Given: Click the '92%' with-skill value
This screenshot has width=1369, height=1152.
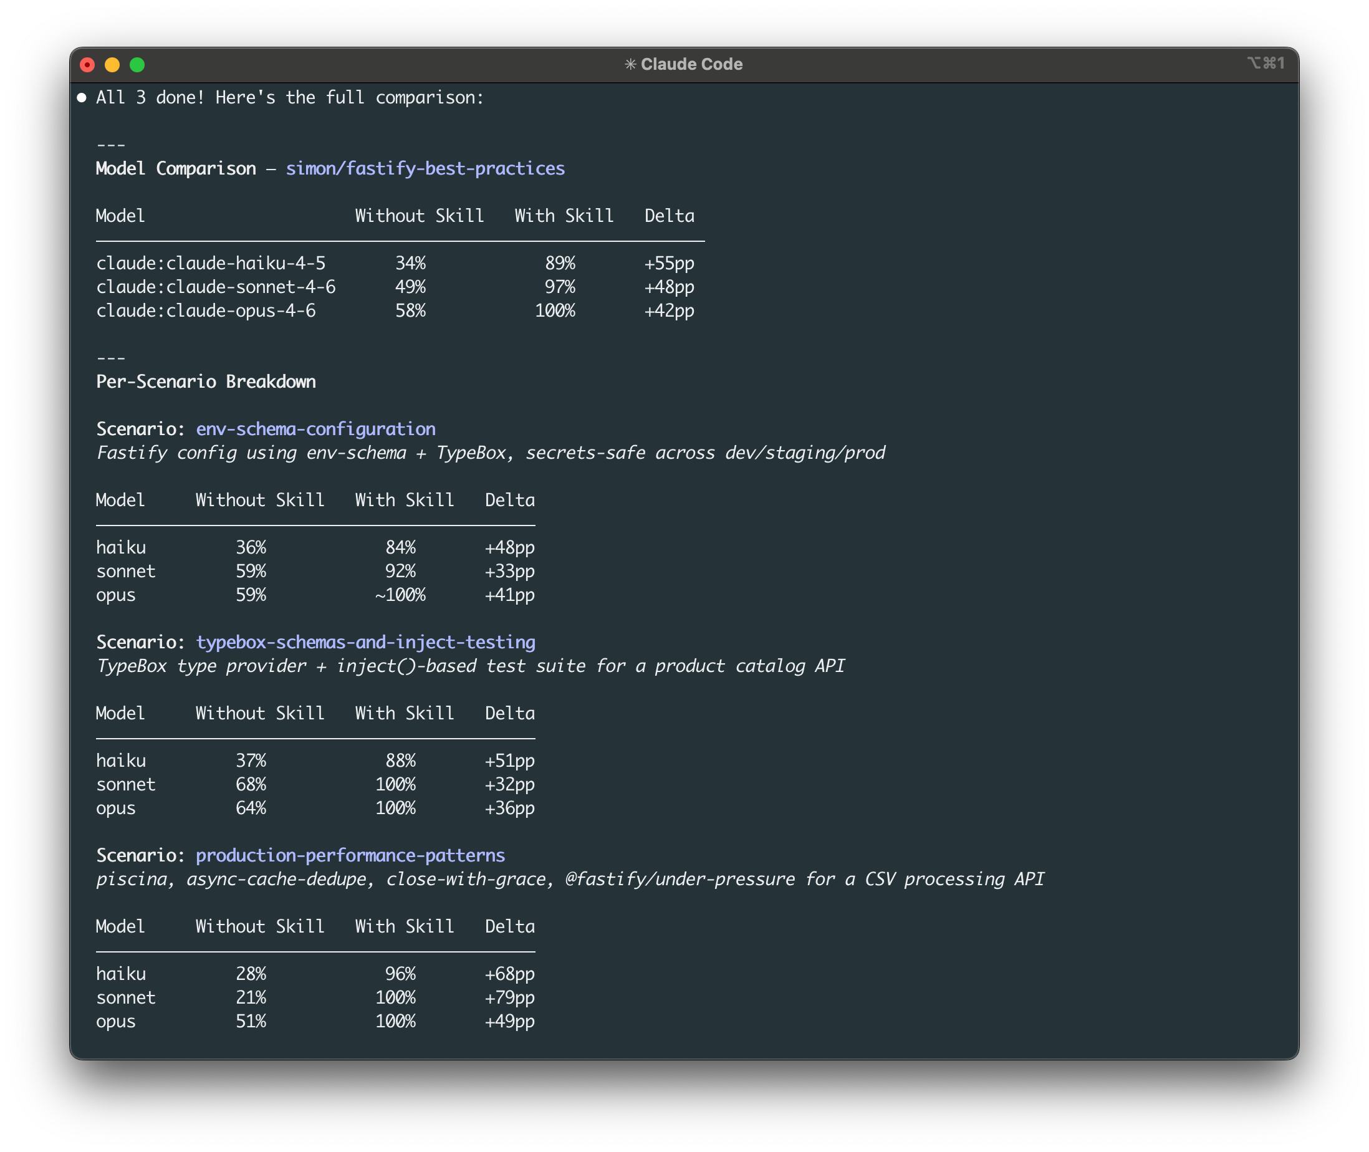Looking at the screenshot, I should point(400,571).
